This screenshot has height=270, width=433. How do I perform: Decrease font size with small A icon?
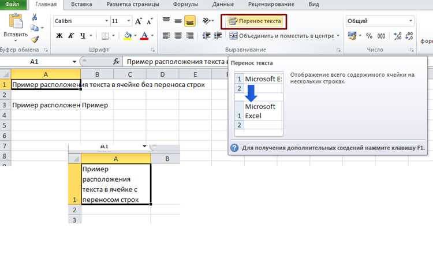[x=150, y=21]
